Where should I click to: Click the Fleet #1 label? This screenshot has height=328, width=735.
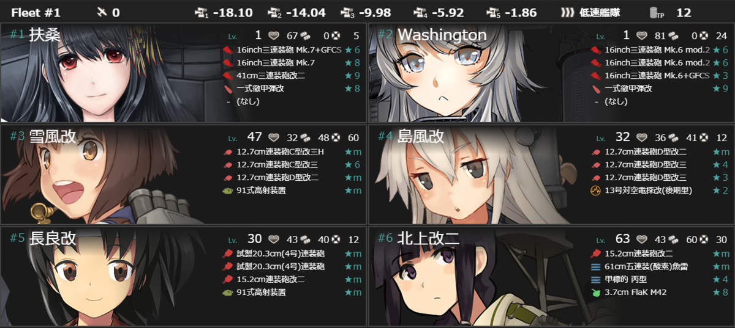[36, 13]
